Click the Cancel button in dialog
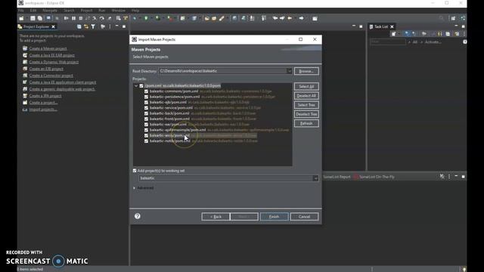 tap(304, 217)
